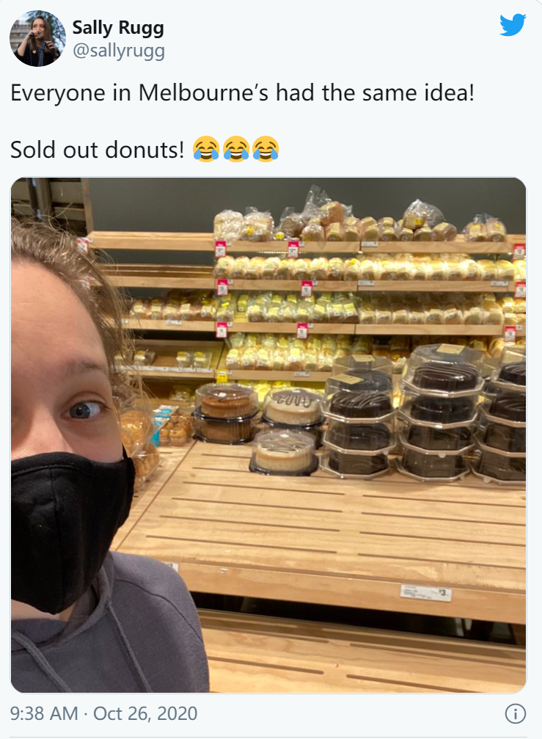Click the first laughing-crying emoji
The image size is (542, 739).
click(206, 150)
